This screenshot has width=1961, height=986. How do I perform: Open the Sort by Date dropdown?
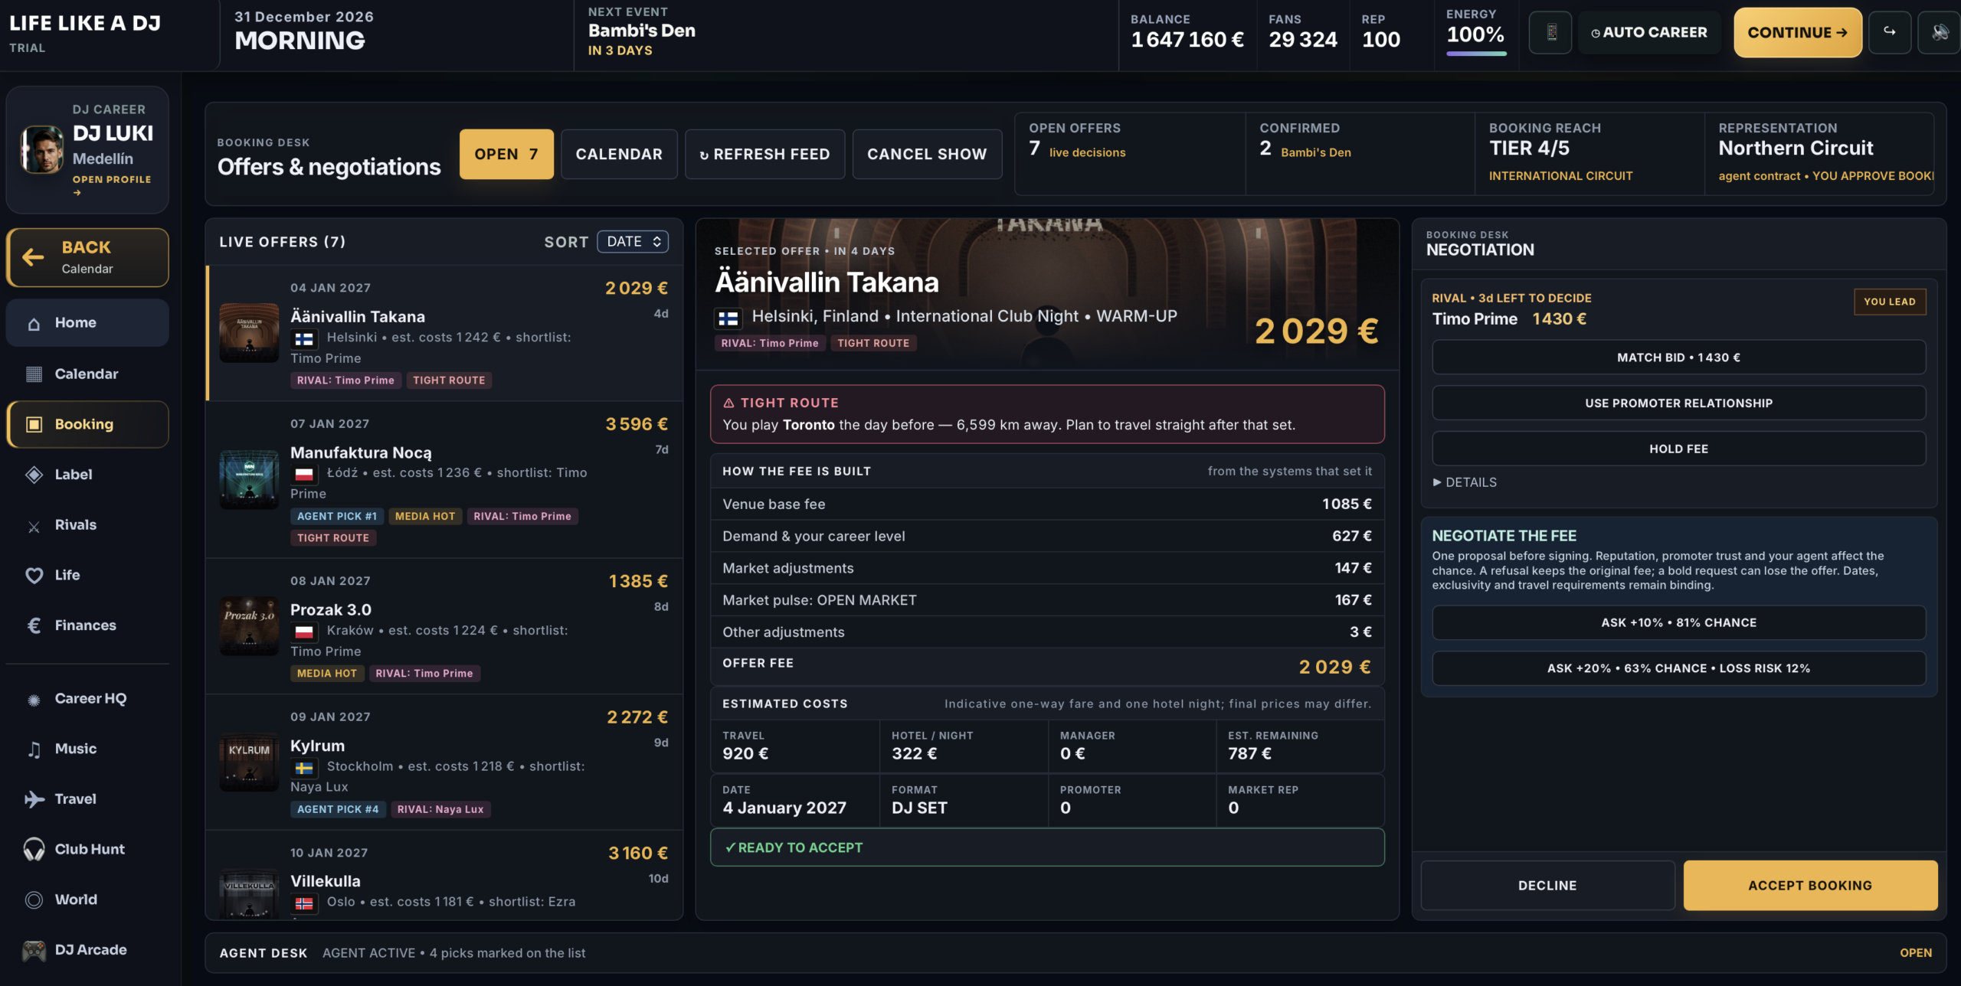coord(633,241)
